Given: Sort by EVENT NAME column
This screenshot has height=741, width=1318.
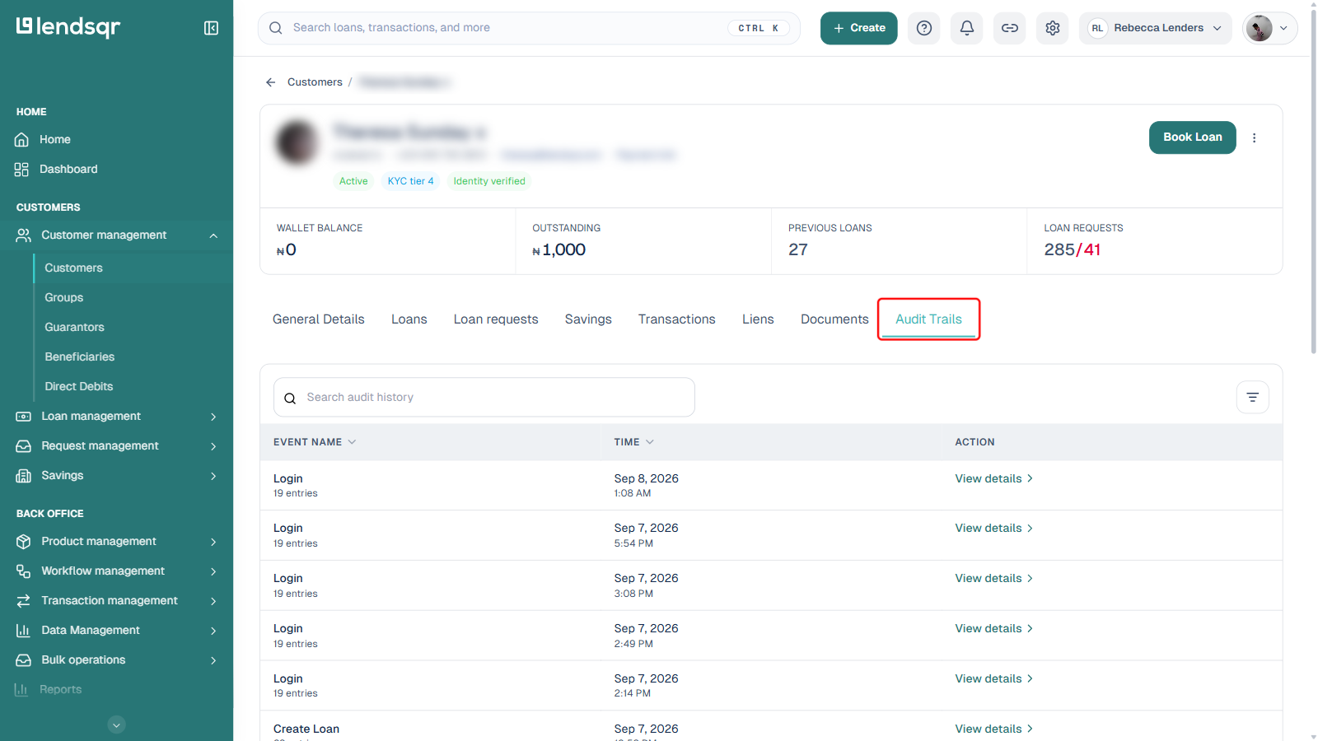Looking at the screenshot, I should (x=315, y=442).
